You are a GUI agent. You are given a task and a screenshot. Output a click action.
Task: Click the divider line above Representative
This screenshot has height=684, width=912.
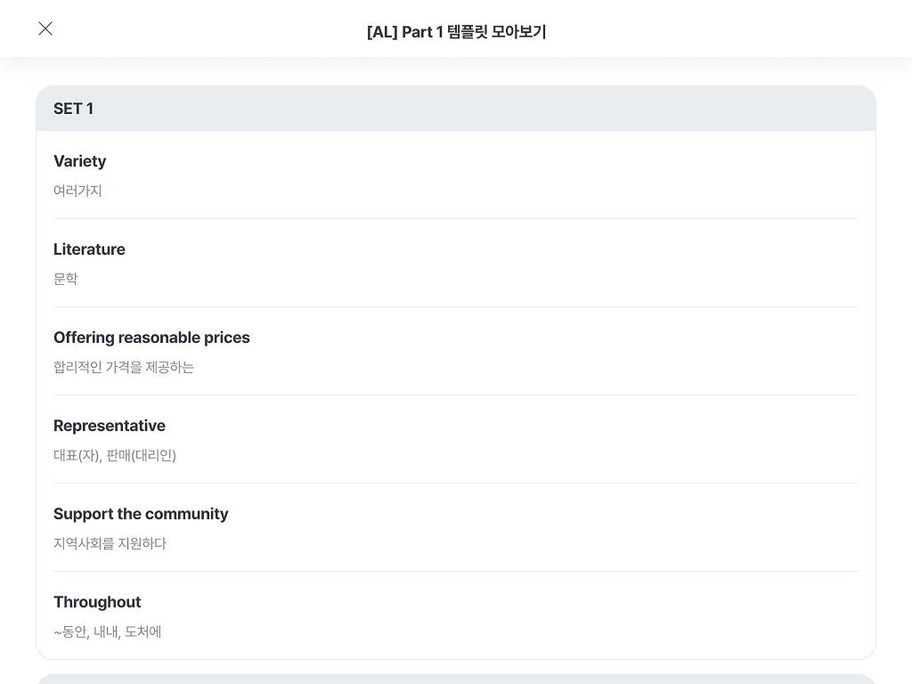click(456, 395)
